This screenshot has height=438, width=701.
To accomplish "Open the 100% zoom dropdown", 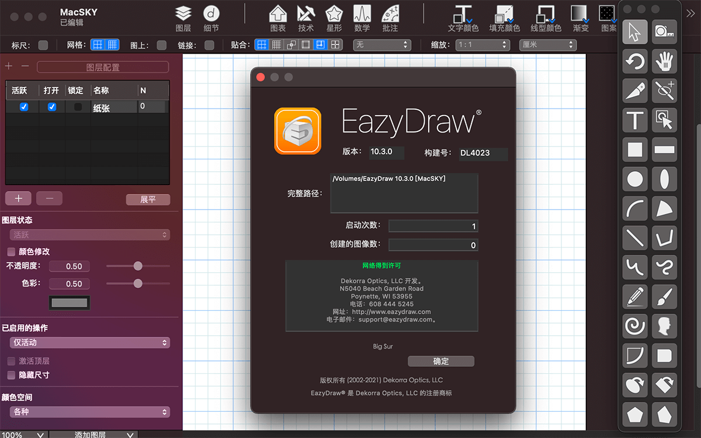I will tap(23, 434).
